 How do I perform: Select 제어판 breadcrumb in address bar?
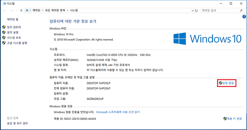[x=36, y=10]
